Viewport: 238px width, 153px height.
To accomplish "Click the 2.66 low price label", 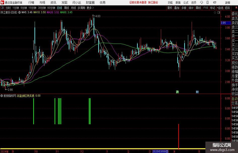I will click(x=10, y=90).
